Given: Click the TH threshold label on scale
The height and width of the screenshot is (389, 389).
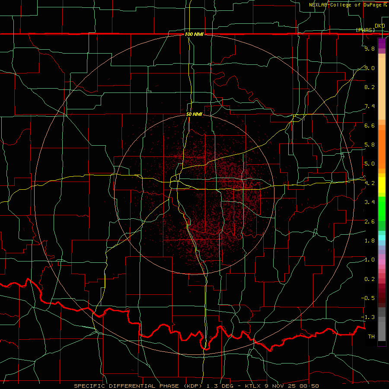Looking at the screenshot, I should click(x=371, y=337).
